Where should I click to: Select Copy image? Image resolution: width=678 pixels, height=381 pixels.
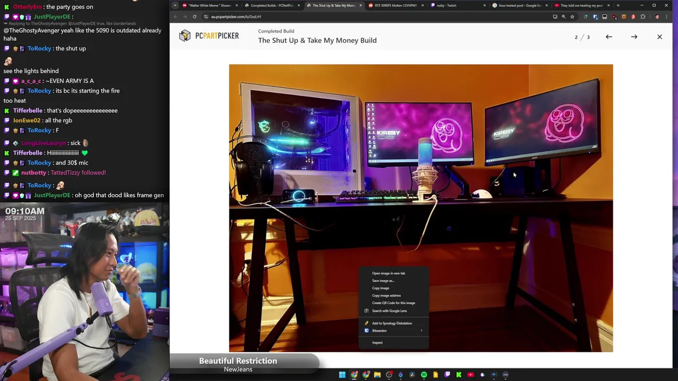tap(394, 288)
